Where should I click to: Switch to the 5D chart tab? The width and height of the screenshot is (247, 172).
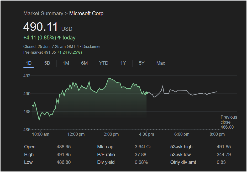tap(47, 63)
